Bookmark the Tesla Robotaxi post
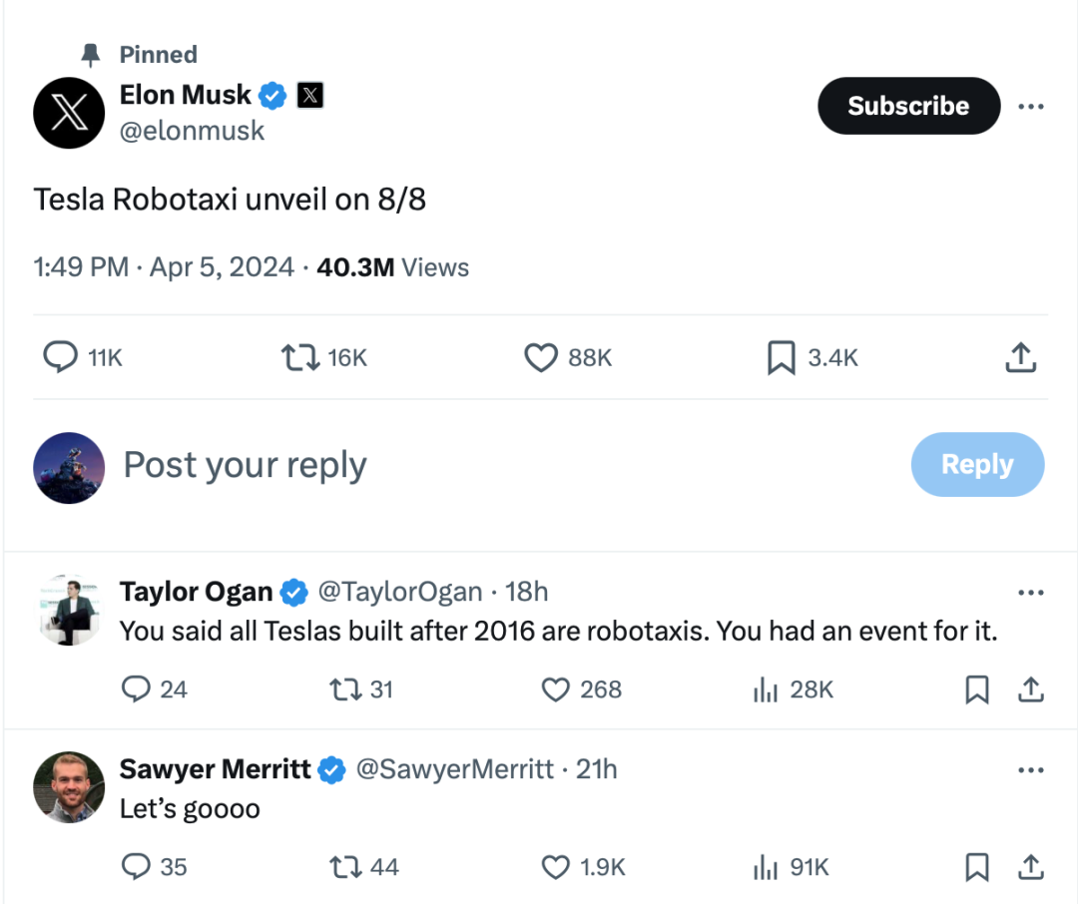 [781, 358]
